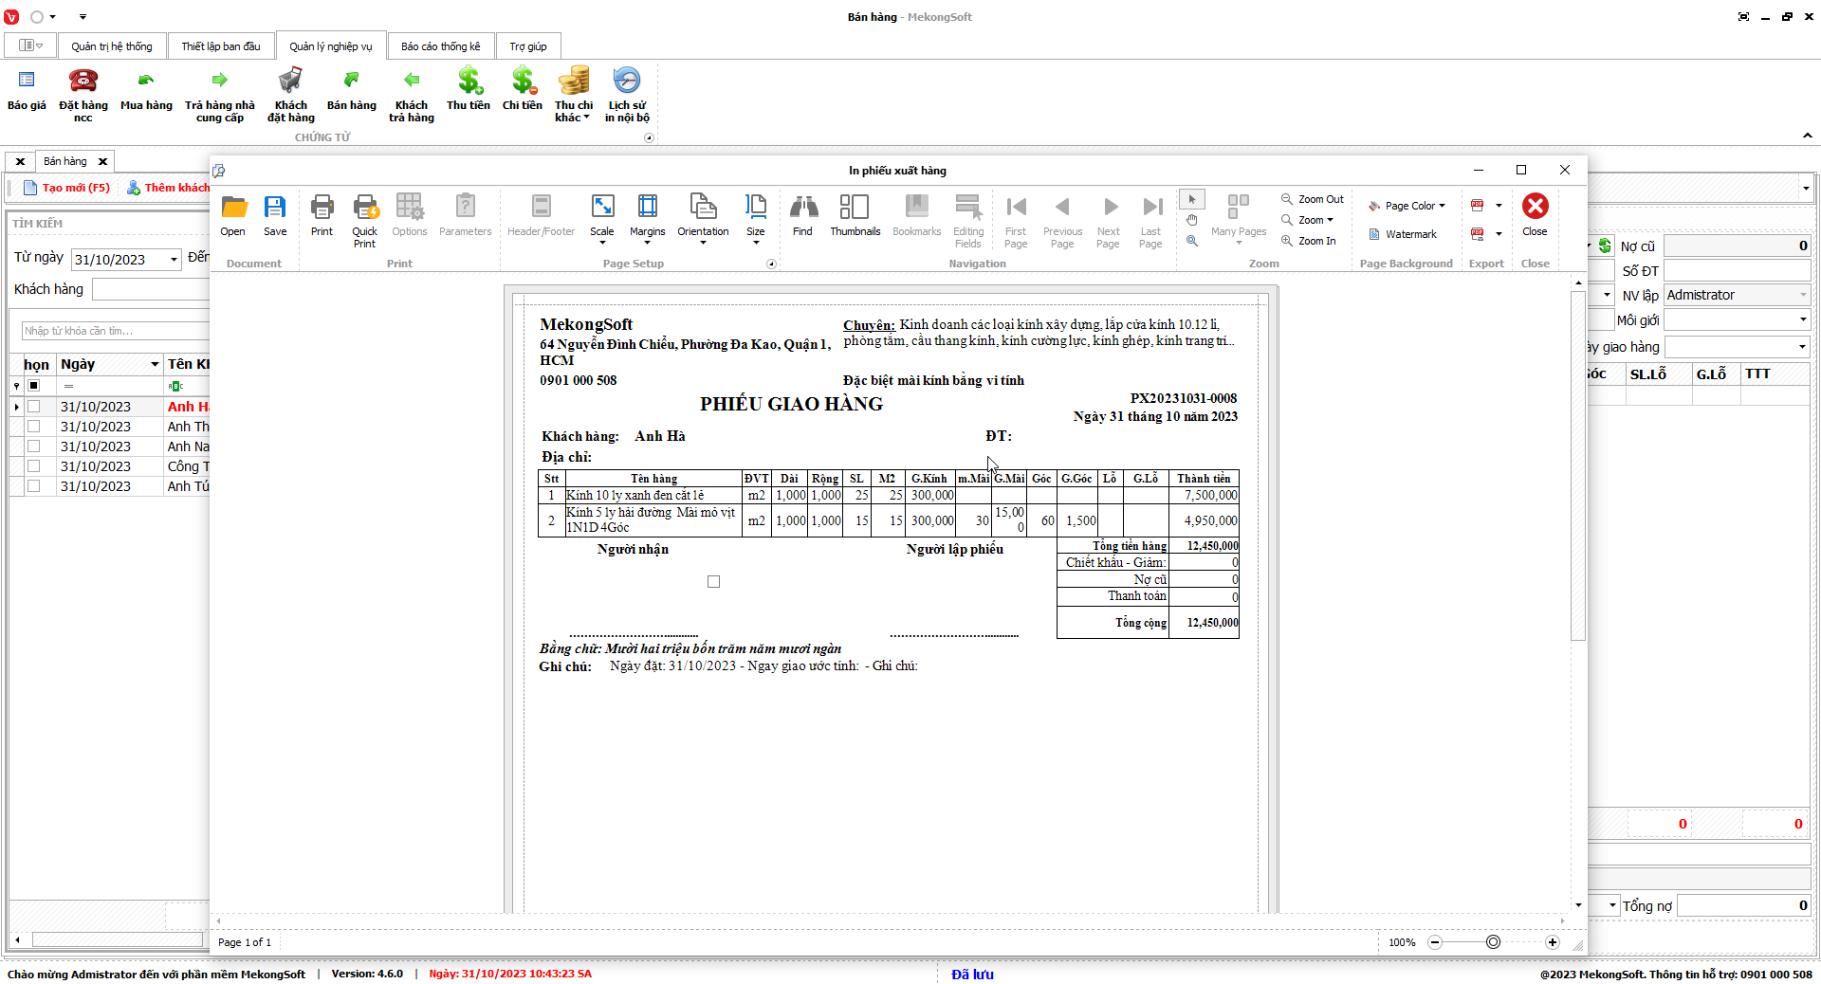Tick the checkbox for the Anh Hà row
The width and height of the screenshot is (1821, 984).
(34, 407)
